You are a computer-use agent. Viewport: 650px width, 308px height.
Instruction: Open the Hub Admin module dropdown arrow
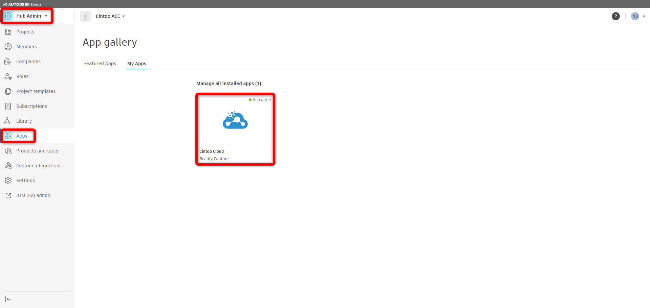click(x=46, y=16)
